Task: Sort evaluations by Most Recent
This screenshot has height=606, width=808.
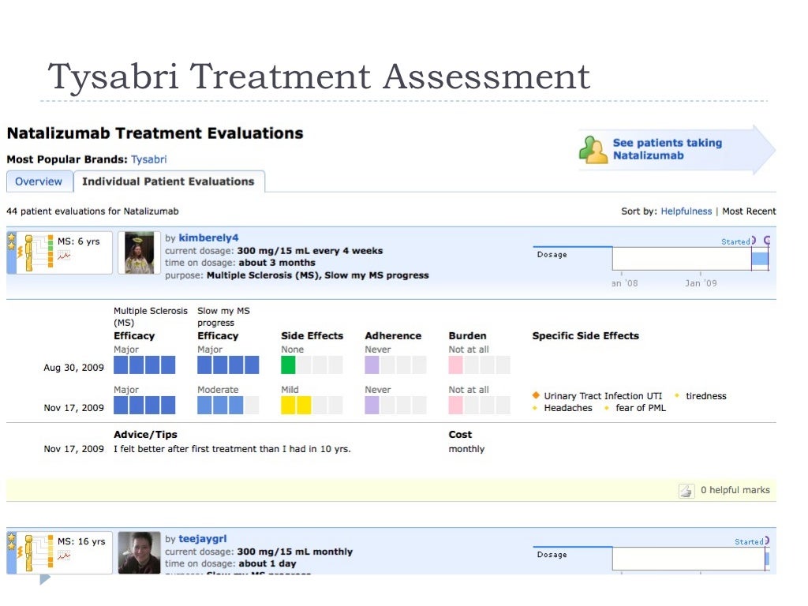Action: (x=749, y=211)
